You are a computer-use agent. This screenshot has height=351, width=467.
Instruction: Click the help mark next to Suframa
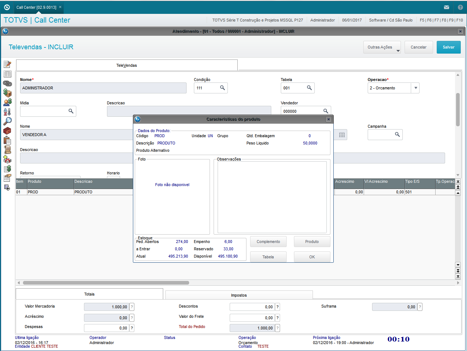[x=420, y=307]
